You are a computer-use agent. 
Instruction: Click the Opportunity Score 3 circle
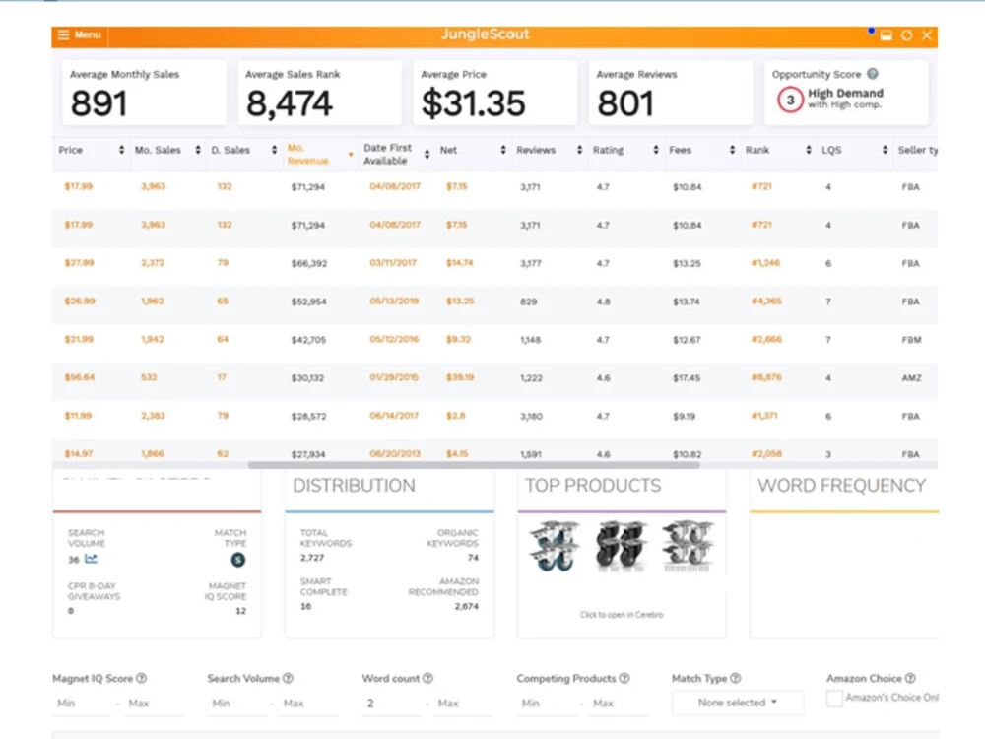click(790, 100)
